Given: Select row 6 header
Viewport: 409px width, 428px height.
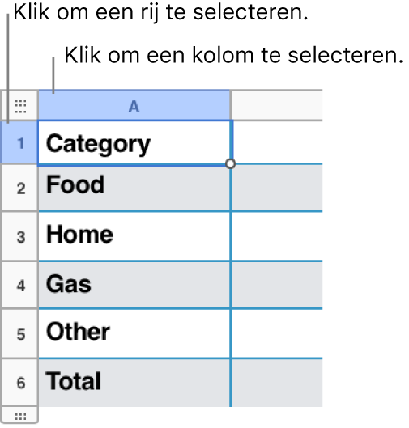Looking at the screenshot, I should pyautogui.click(x=20, y=383).
